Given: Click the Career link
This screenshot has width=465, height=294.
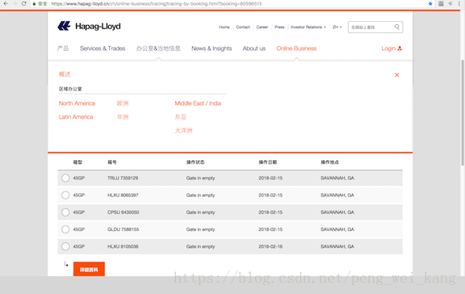Looking at the screenshot, I should [x=262, y=27].
